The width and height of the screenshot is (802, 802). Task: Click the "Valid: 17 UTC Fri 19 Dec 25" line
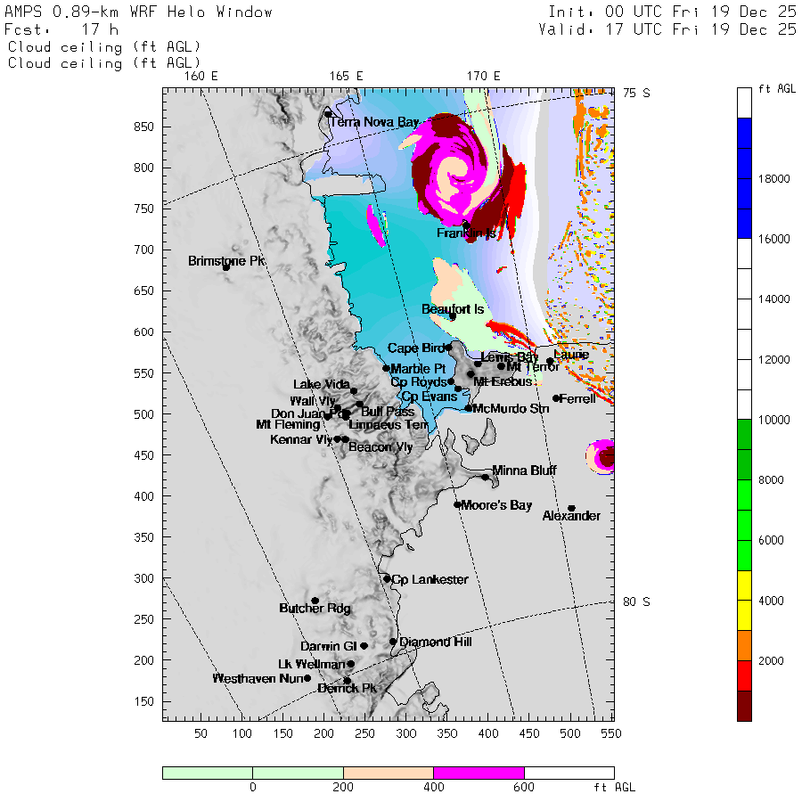click(667, 29)
